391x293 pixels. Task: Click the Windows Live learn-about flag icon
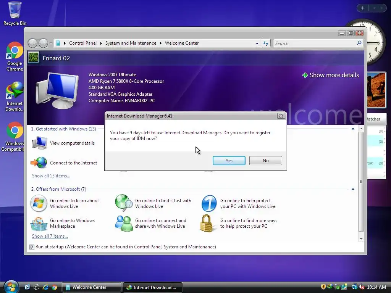tap(39, 203)
